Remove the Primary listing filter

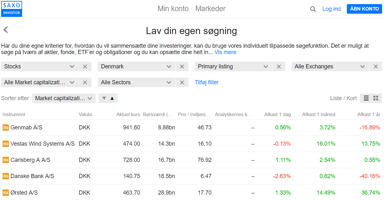279,66
